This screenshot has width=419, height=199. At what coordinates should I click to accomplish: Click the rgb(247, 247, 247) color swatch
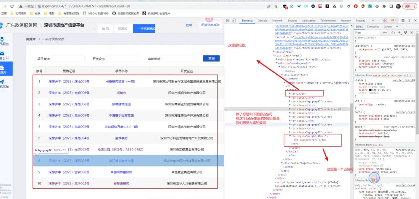pos(379,50)
